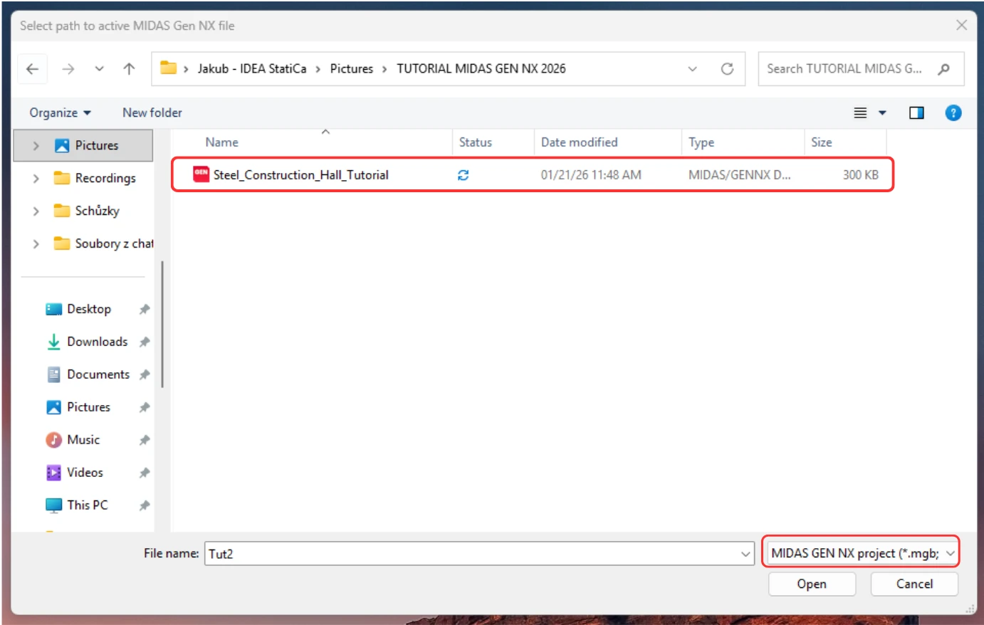The image size is (984, 625).
Task: Click the Downloads quick access icon
Action: tap(53, 342)
